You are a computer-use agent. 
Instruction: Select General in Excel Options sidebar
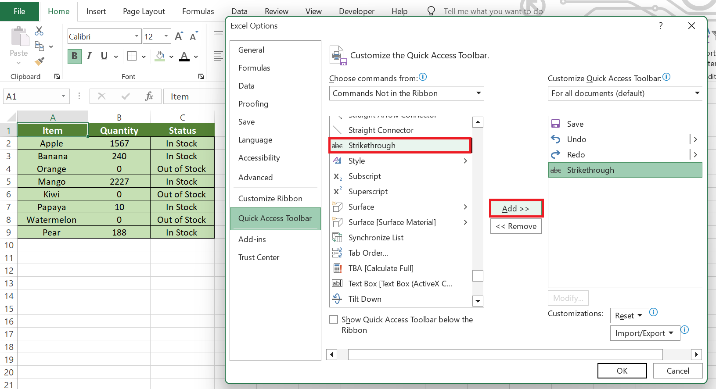[275, 50]
